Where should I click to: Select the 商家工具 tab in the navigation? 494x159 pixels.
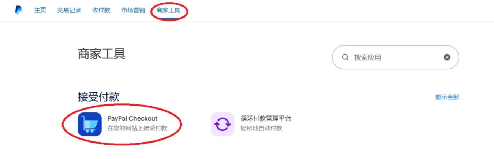click(168, 10)
